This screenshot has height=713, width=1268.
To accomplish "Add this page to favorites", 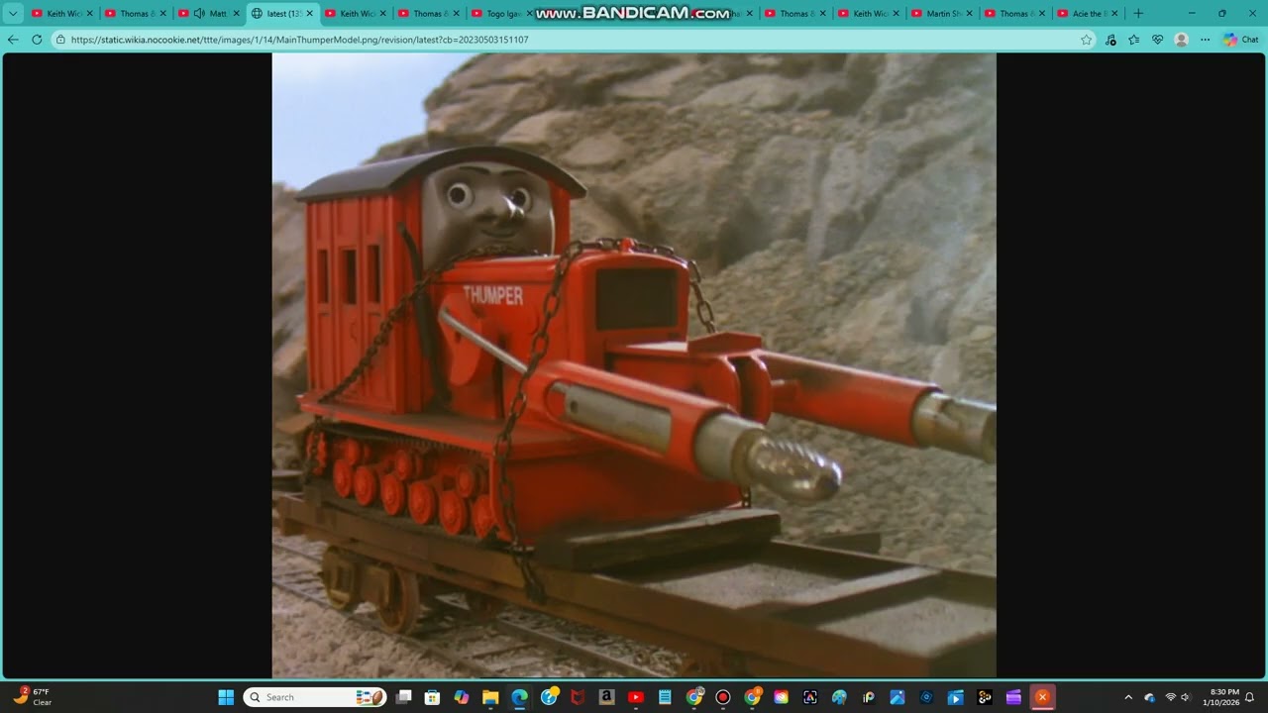I will click(x=1086, y=40).
